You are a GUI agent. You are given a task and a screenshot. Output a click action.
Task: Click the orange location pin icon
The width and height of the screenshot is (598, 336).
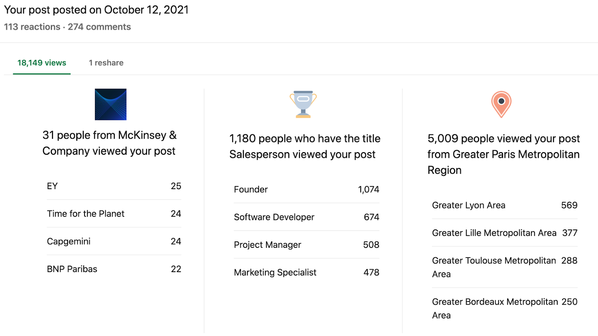click(x=501, y=104)
